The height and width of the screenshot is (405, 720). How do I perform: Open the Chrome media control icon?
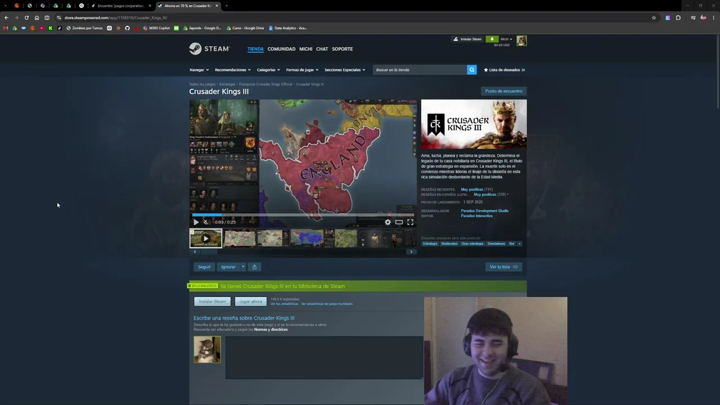click(693, 17)
